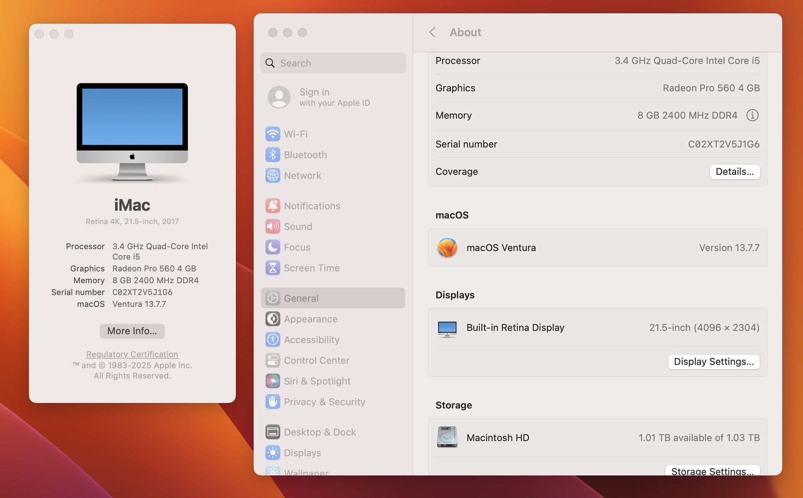Click the Sound speaker icon
The width and height of the screenshot is (803, 498).
pyautogui.click(x=273, y=226)
